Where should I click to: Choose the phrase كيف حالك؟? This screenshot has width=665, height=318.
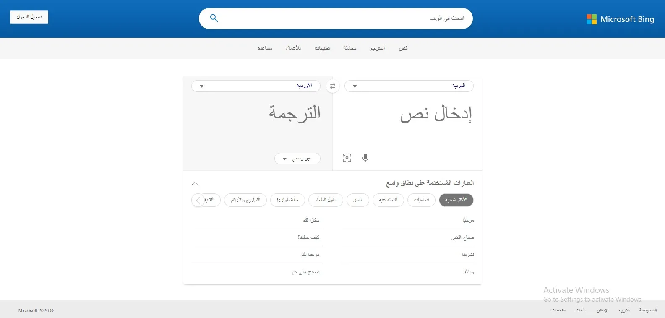(308, 237)
